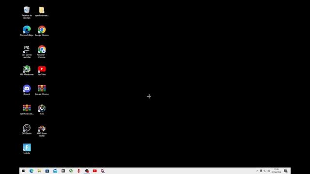The image size is (310, 174).
Task: Open the taskbar clock and date
Action: 276,171
